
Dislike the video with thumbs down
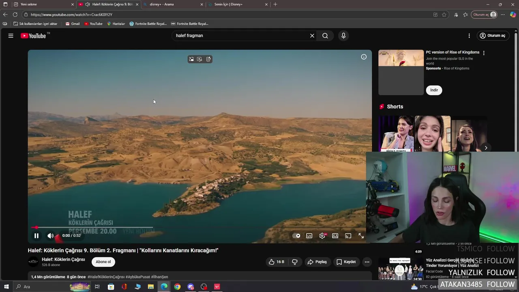pos(295,262)
